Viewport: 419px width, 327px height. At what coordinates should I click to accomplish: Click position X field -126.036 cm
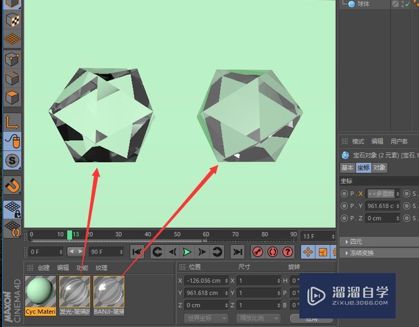(206, 281)
